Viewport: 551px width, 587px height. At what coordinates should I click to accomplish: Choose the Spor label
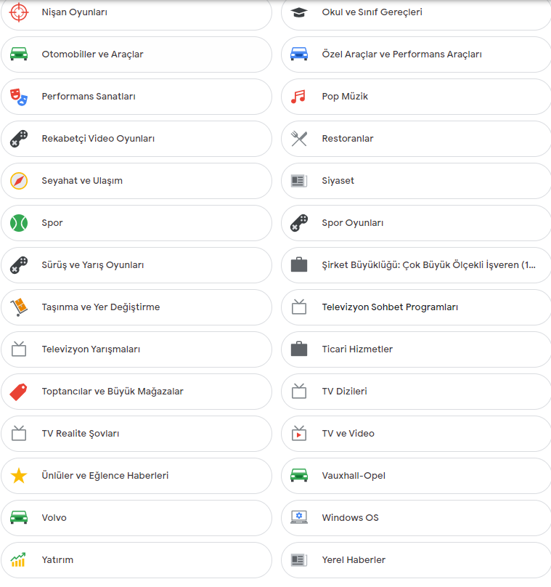click(x=52, y=223)
